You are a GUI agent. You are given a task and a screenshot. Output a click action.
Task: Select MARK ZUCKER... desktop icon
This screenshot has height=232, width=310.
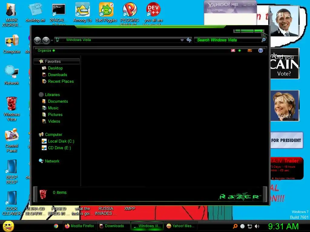click(12, 14)
